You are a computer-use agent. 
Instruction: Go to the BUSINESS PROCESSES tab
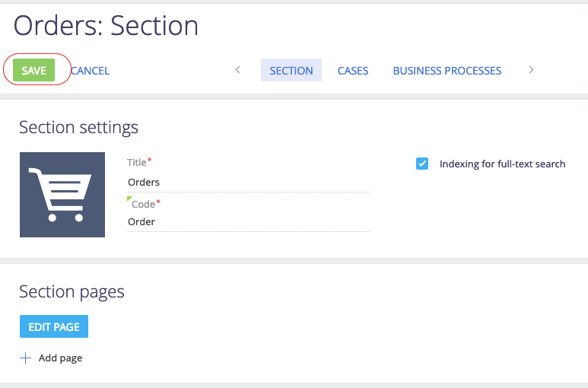[447, 71]
